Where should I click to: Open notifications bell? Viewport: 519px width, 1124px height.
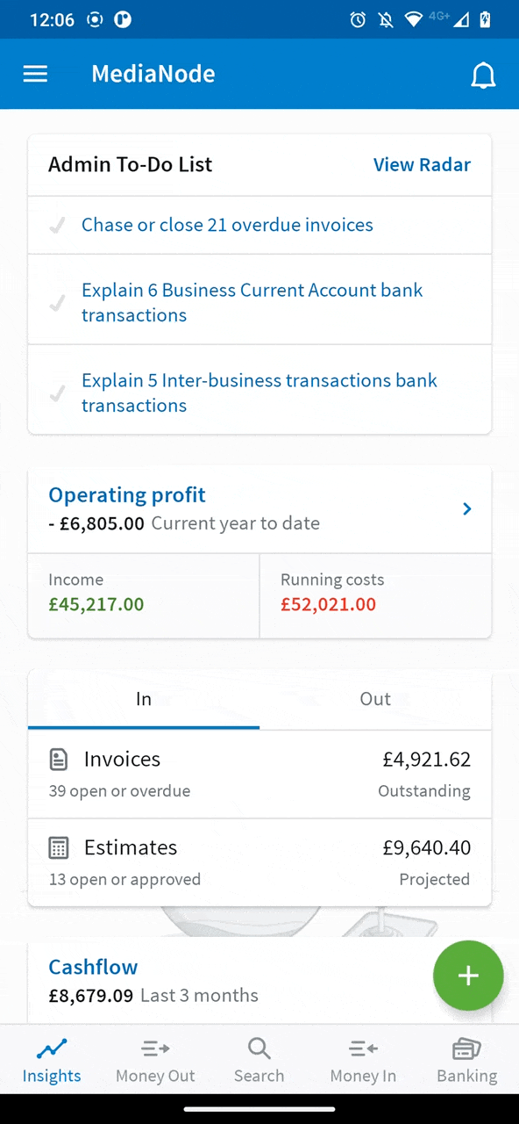click(x=483, y=76)
